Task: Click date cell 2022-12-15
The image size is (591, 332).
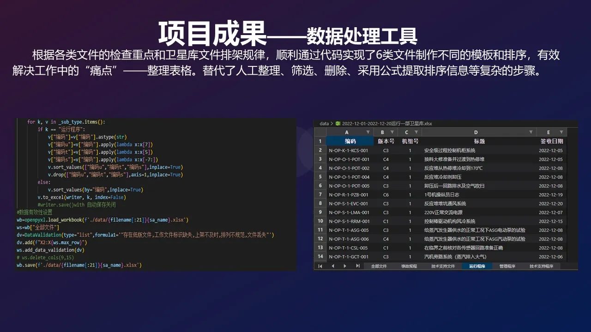Action: click(x=552, y=221)
